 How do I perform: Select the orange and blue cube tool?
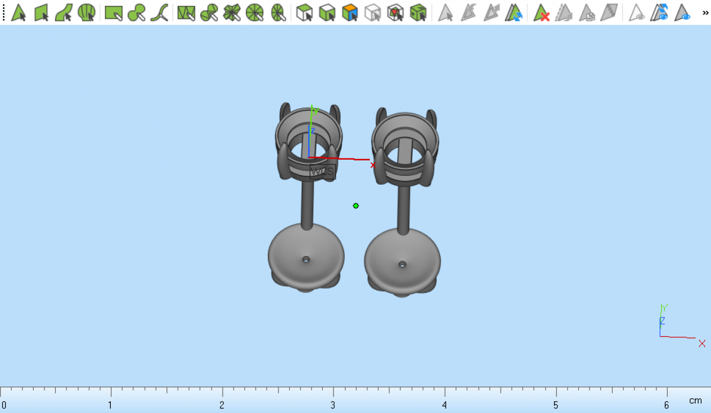pyautogui.click(x=350, y=12)
